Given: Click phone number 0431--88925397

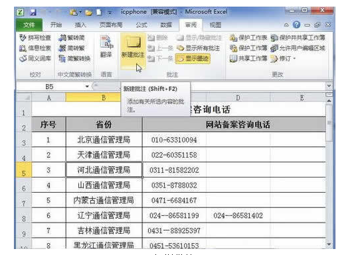Looking at the screenshot, I should (x=174, y=231).
